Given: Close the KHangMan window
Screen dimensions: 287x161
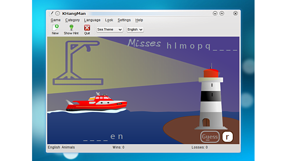Looking at the screenshot, I should click(235, 13).
